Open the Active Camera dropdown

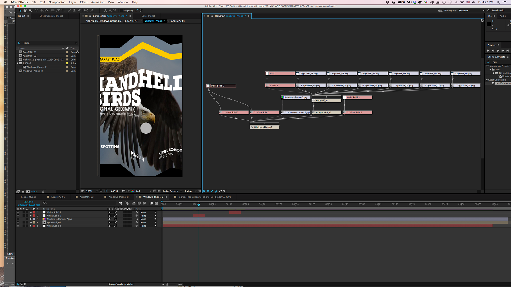172,191
